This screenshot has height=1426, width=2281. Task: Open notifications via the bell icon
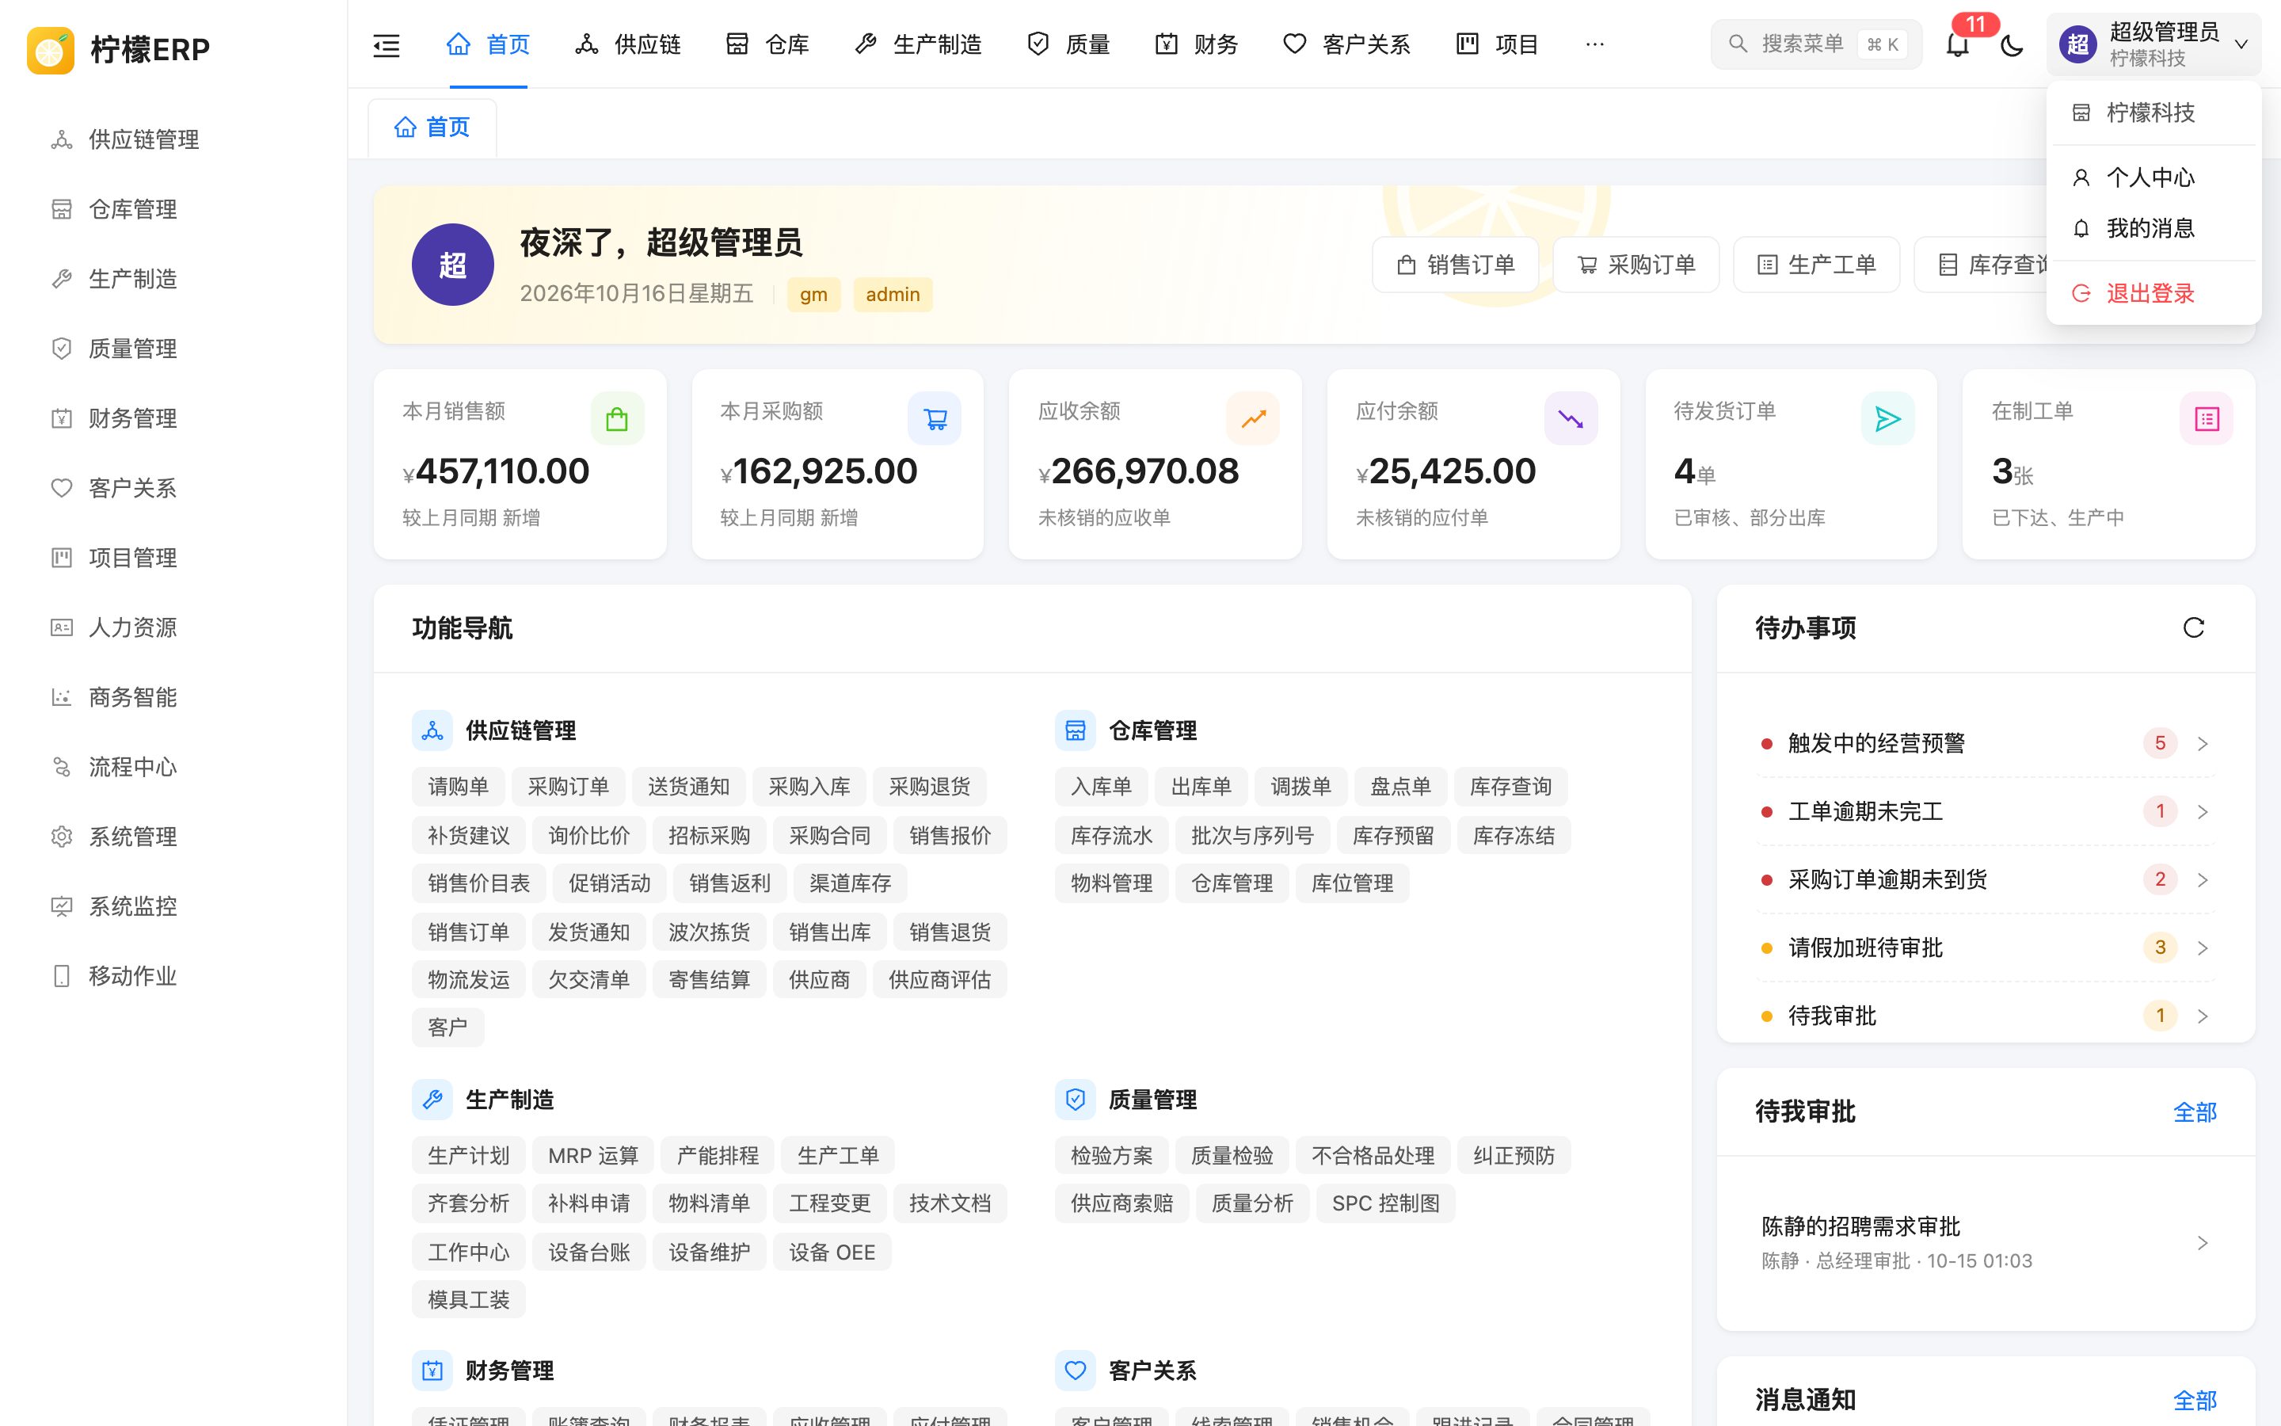coord(1958,44)
